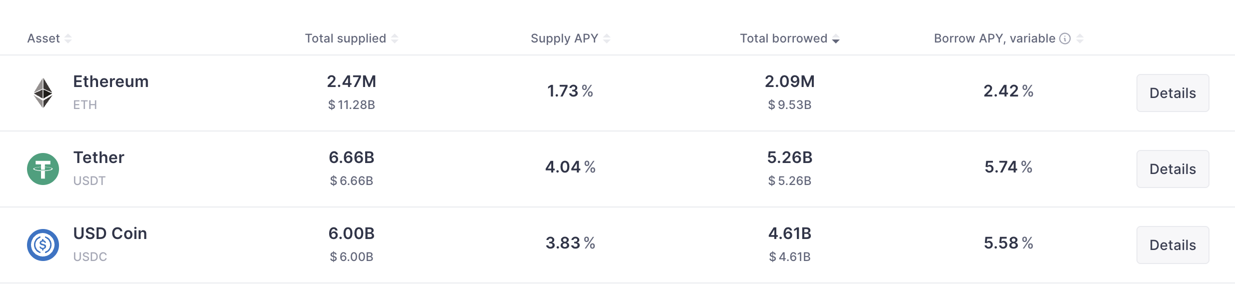The image size is (1235, 289).
Task: Select the Ethereum asset name
Action: click(111, 81)
